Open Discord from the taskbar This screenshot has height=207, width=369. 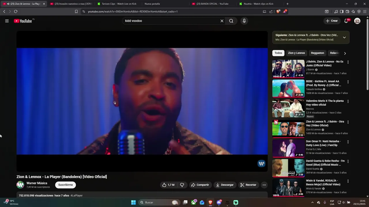tap(219, 202)
